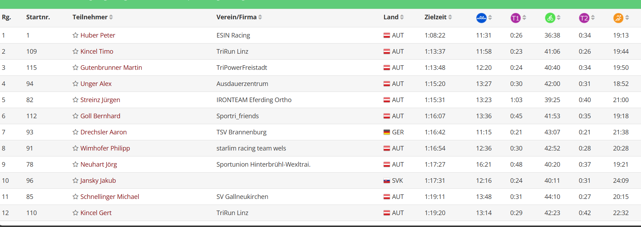Favorite Huber Peter with the star icon
The width and height of the screenshot is (641, 227).
point(75,35)
